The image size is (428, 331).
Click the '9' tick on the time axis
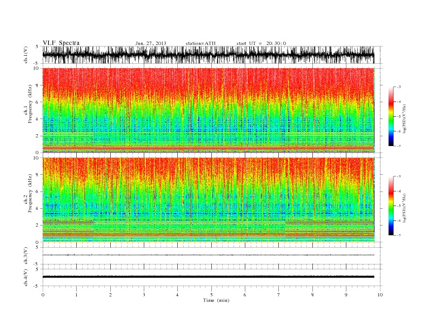[x=346, y=295]
